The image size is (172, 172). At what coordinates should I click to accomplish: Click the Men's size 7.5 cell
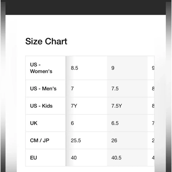(x=127, y=89)
